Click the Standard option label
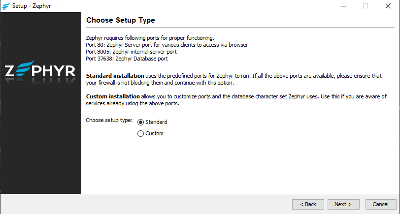This screenshot has height=214, width=400. click(156, 122)
